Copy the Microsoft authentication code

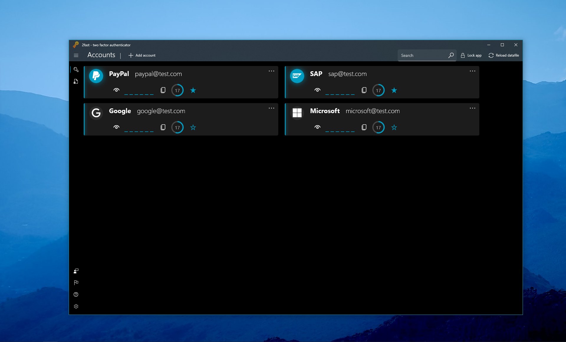click(x=364, y=127)
